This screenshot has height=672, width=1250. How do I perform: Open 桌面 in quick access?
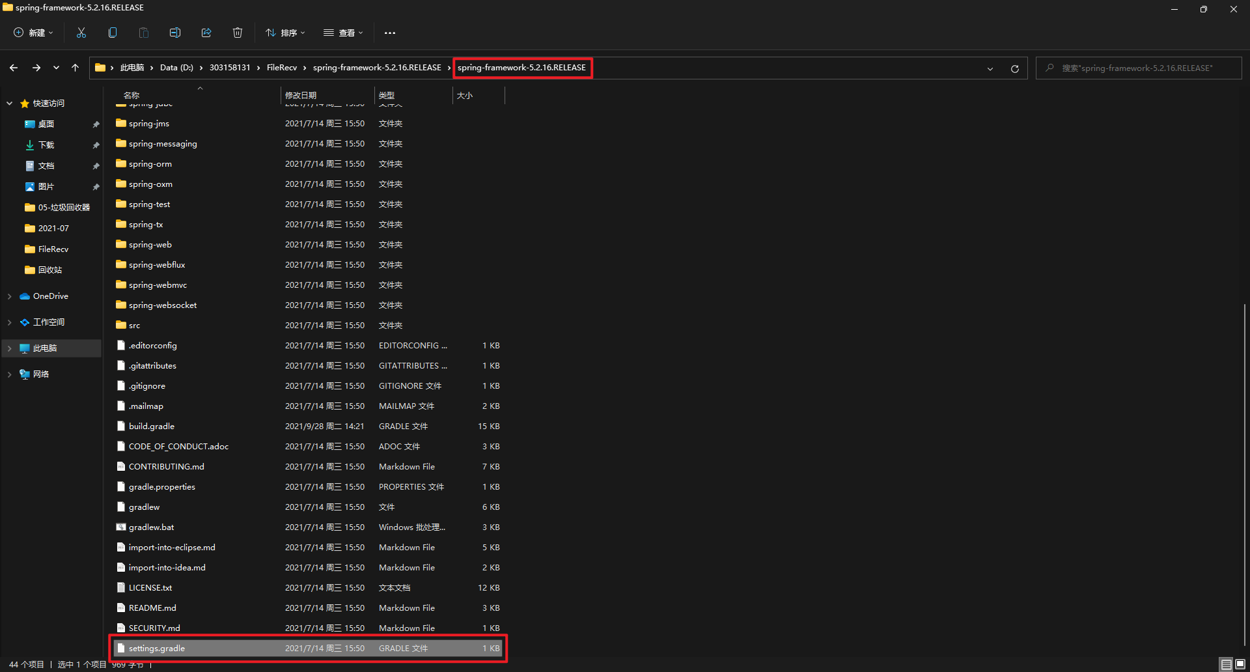coord(46,124)
